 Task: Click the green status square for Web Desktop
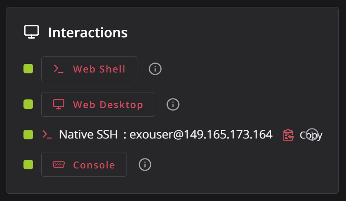tap(28, 104)
